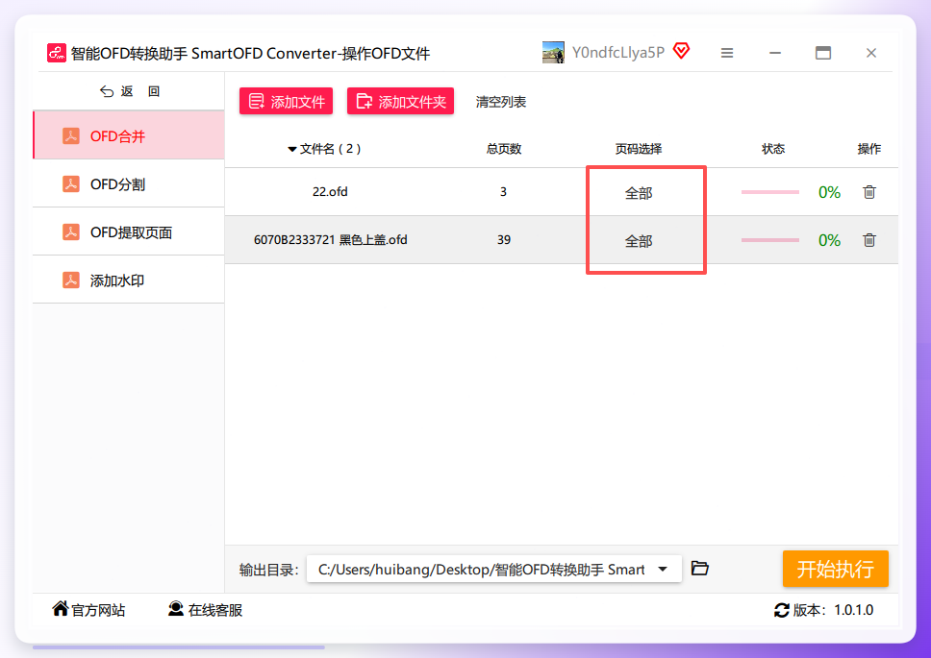This screenshot has width=931, height=658.
Task: Select the 22.ofd file name
Action: tap(330, 192)
